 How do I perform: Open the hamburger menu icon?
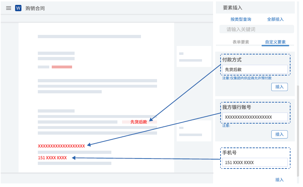(9, 8)
